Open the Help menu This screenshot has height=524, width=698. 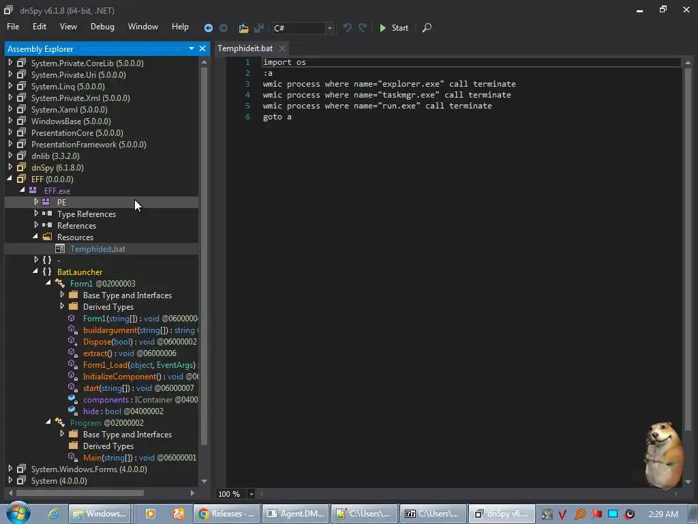tap(180, 27)
